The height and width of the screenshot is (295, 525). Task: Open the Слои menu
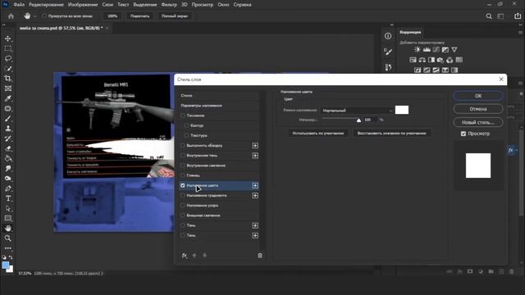(107, 5)
